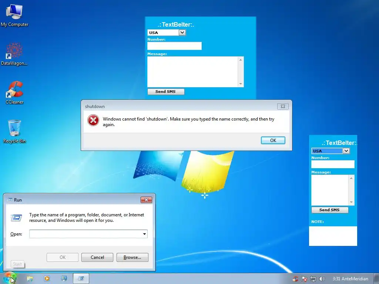Cancel the Run dialog

pos(97,257)
